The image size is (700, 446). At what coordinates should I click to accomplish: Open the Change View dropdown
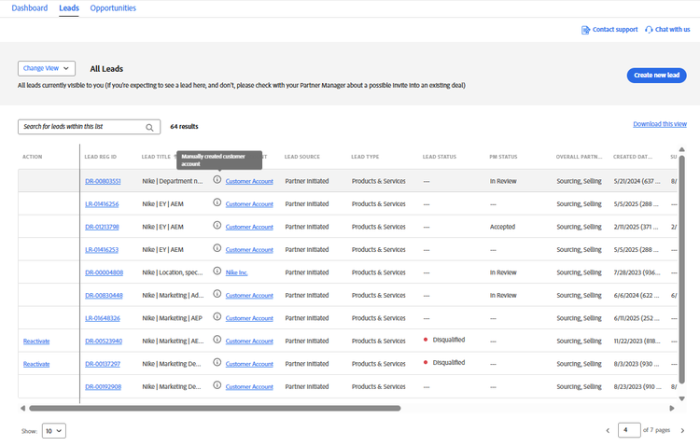tap(47, 68)
